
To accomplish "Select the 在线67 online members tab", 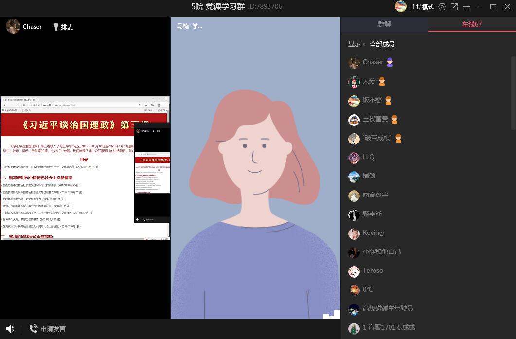I will pos(472,24).
